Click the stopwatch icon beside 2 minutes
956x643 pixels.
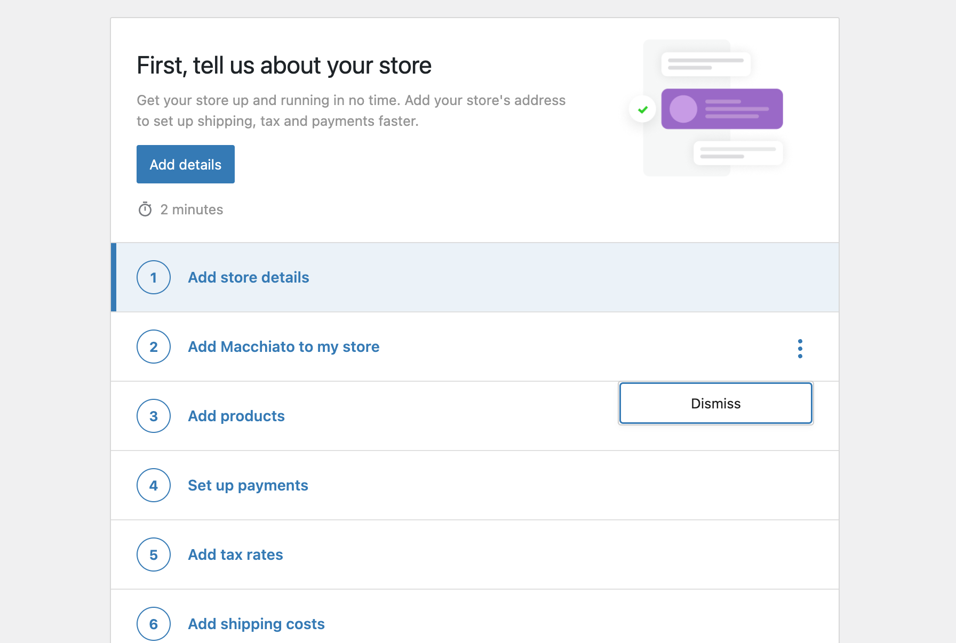tap(145, 210)
